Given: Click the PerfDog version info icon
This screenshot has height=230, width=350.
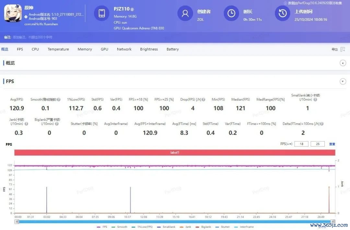Looking at the screenshot, I should [285, 3].
